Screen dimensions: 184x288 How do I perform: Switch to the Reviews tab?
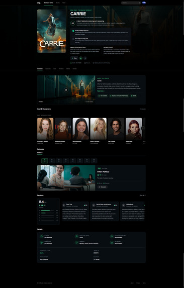61,69
